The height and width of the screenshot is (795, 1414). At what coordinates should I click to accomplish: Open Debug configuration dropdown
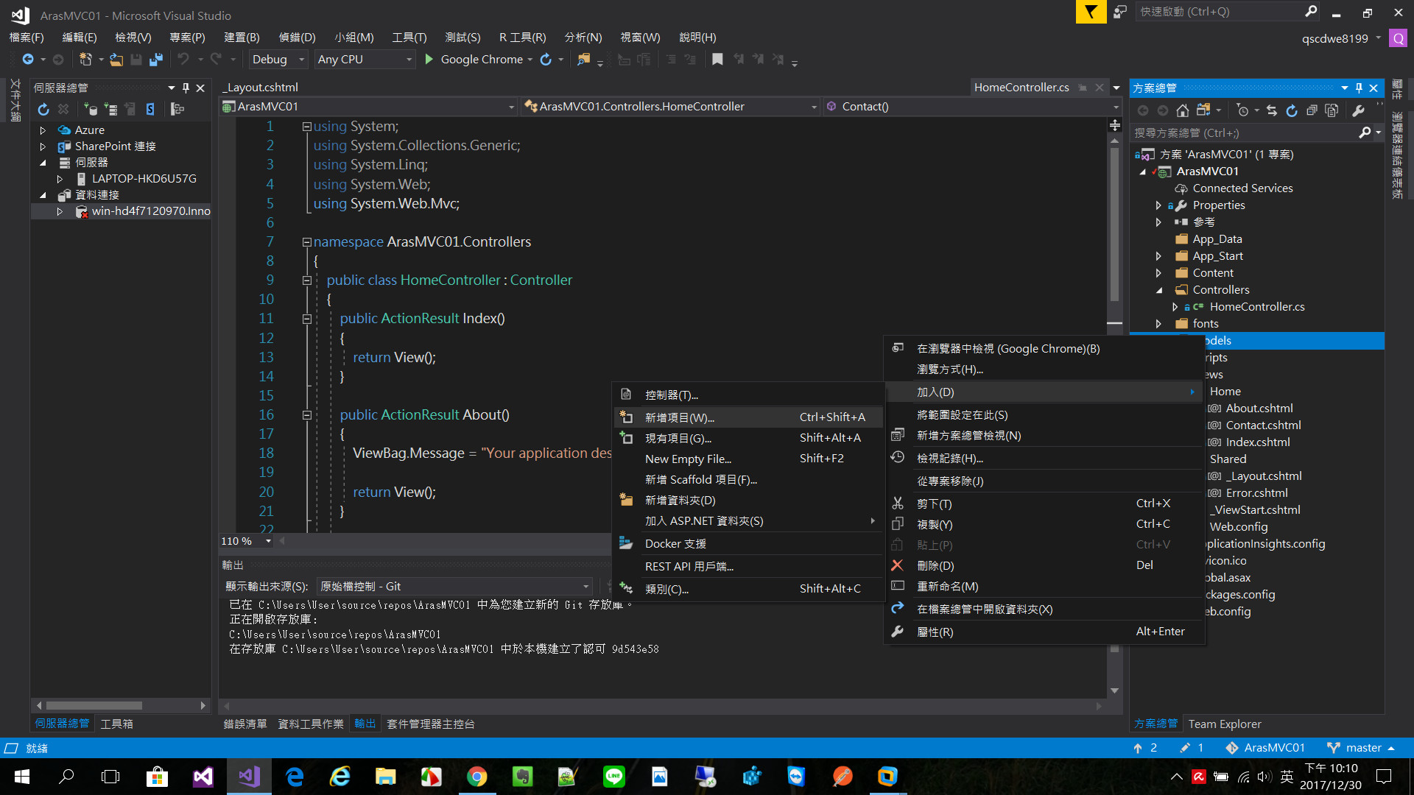(x=278, y=60)
